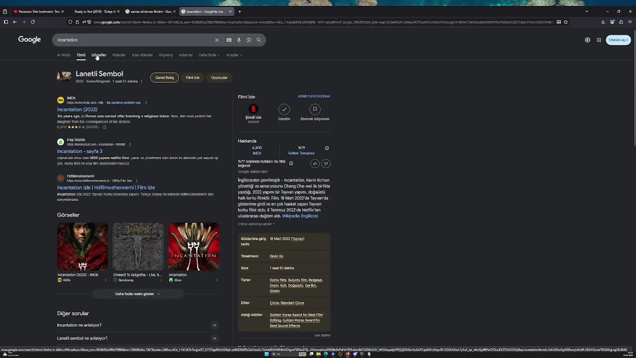Click the Geri bildirim link
This screenshot has height=358, width=636.
(322, 336)
